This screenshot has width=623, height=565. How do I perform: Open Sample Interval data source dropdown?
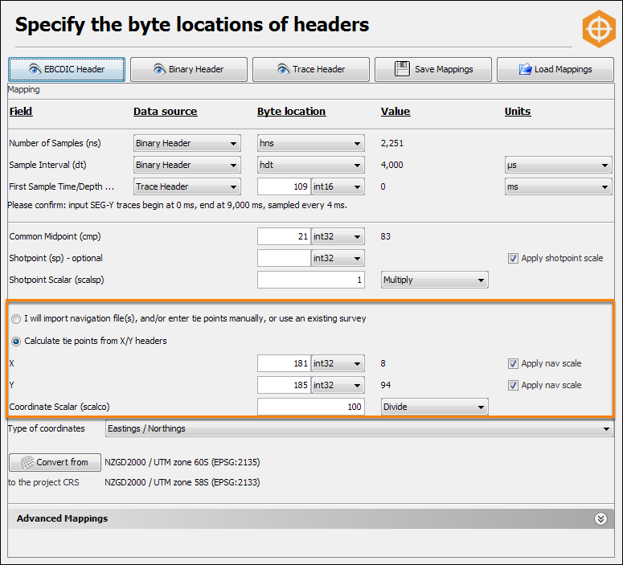pyautogui.click(x=187, y=165)
